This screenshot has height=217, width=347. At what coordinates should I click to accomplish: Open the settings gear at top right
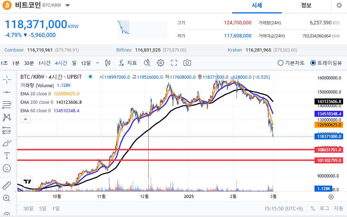(339, 5)
